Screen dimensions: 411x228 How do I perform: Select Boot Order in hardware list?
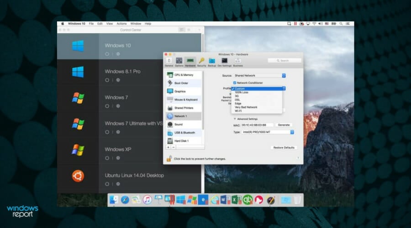click(x=184, y=83)
